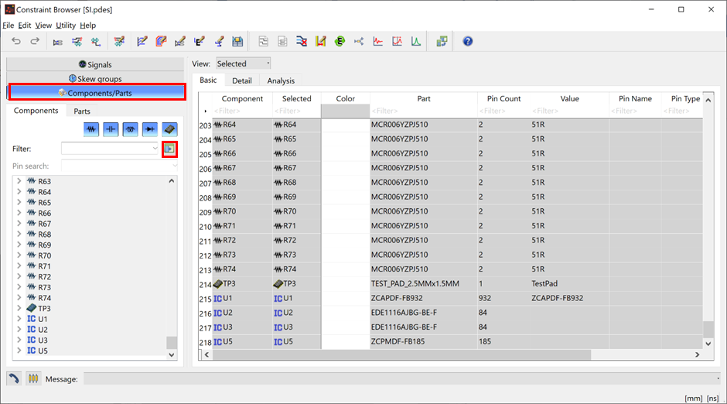The width and height of the screenshot is (727, 404).
Task: Click the Color cell in the TP3 row
Action: [345, 284]
